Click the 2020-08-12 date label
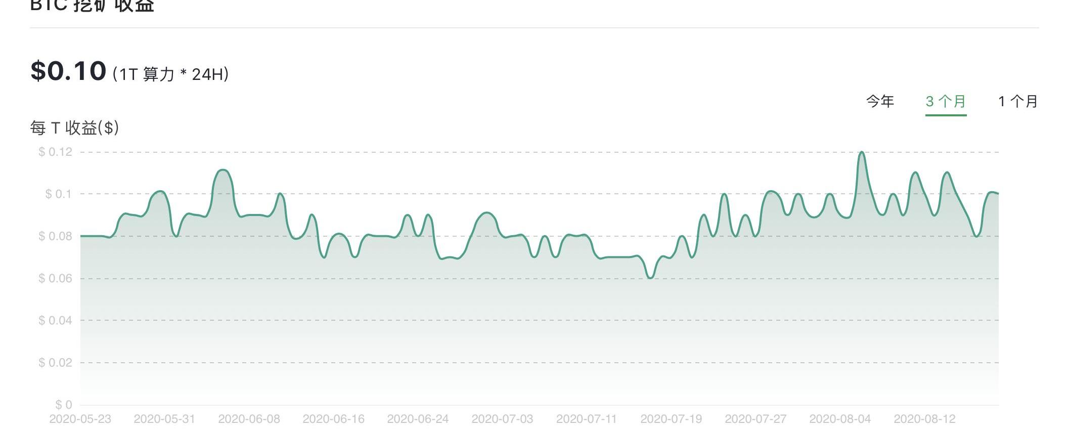The height and width of the screenshot is (431, 1066). coord(924,419)
